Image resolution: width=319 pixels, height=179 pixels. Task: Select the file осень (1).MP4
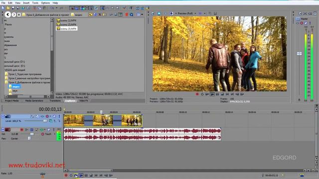pyautogui.click(x=66, y=20)
